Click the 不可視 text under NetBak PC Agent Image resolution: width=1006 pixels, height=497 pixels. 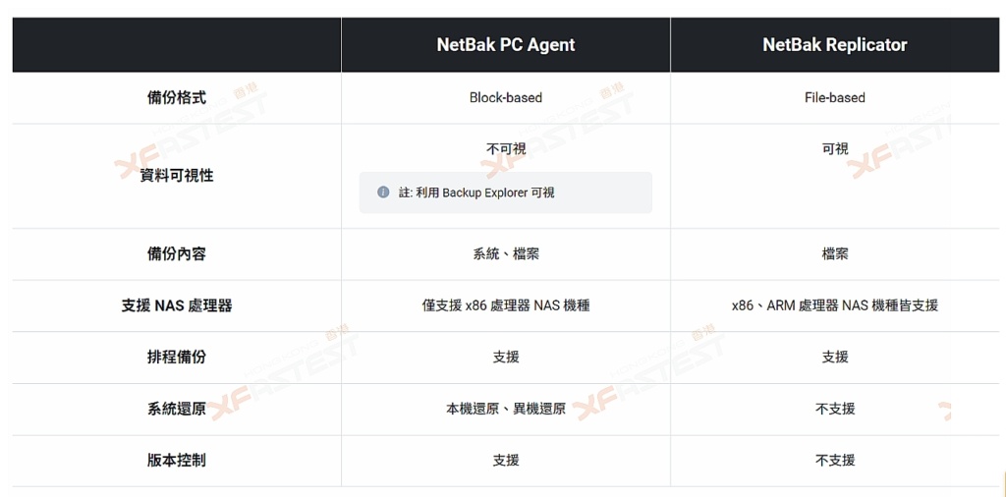coord(506,149)
